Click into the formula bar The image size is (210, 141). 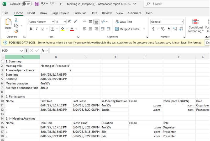[129, 50]
